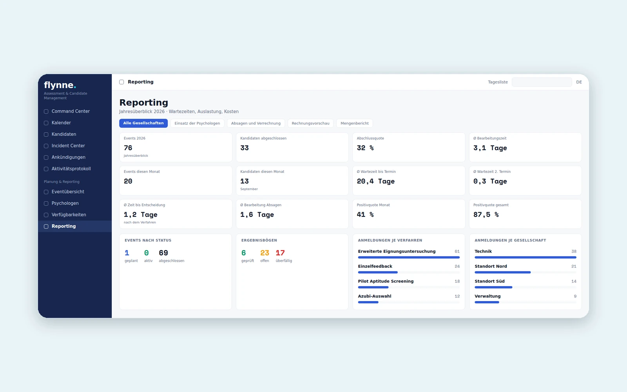This screenshot has height=392, width=627.
Task: Click the Aktivitätsprotokoll sidebar icon
Action: point(46,169)
